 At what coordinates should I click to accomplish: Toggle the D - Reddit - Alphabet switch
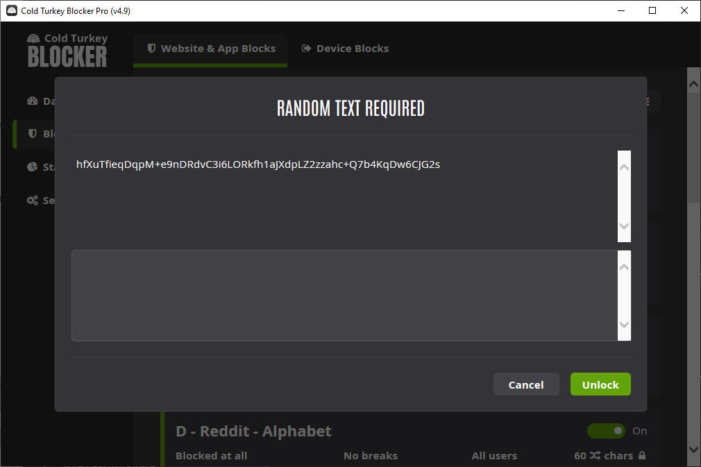[606, 431]
